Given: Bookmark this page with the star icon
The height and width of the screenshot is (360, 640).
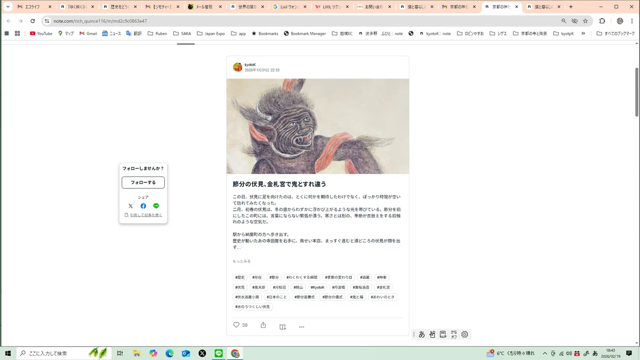Looking at the screenshot, I should tap(585, 21).
